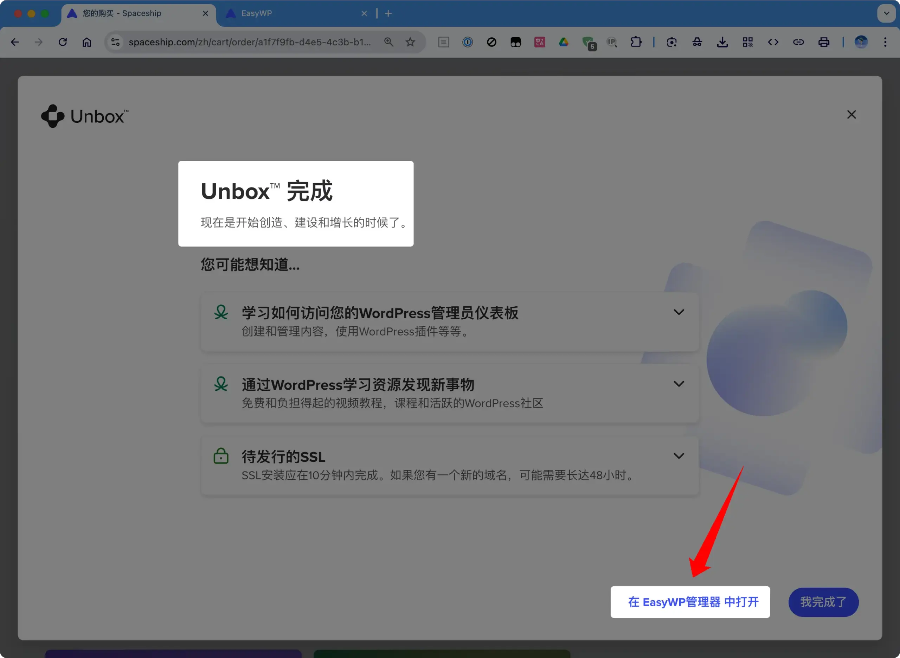Open a new browser tab

click(388, 14)
